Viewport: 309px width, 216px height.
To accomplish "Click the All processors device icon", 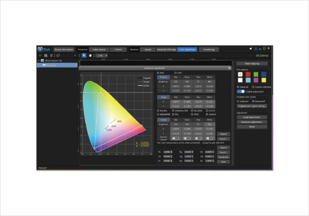I will click(42, 61).
